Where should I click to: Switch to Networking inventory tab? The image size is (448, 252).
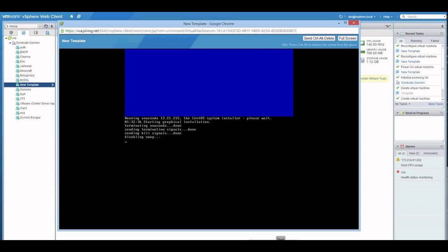[x=48, y=33]
